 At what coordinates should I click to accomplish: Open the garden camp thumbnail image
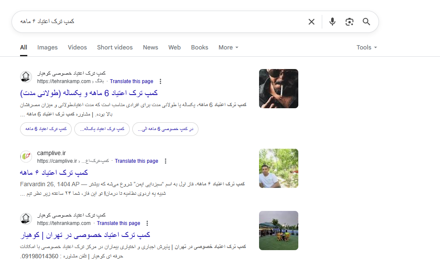279,231
